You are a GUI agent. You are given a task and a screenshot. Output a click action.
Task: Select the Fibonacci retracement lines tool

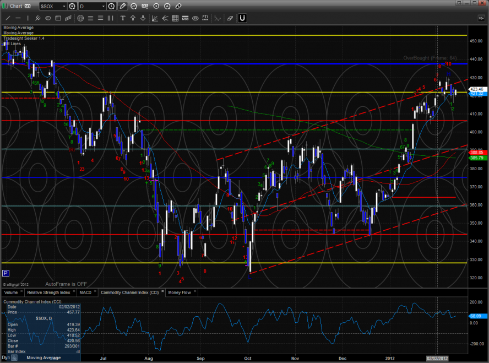90,18
